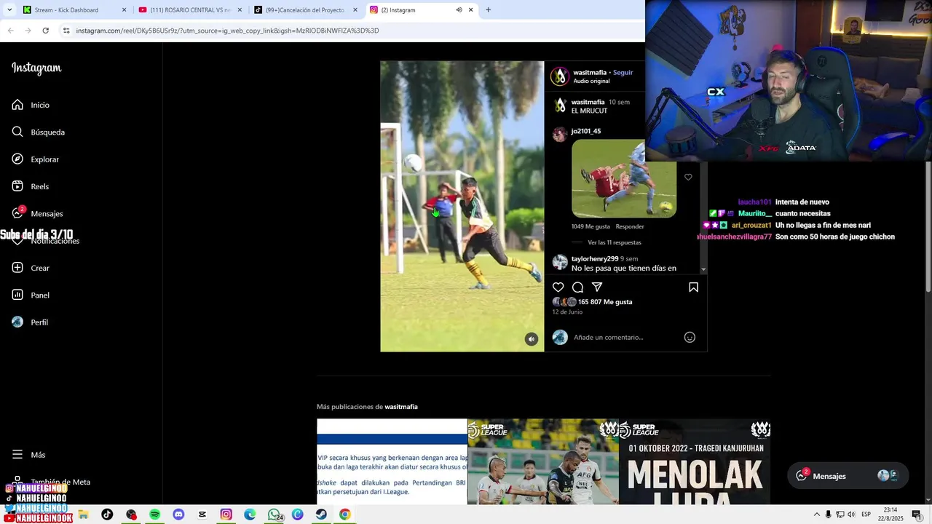Viewport: 932px width, 524px height.
Task: Switch to Cancelación del Proyecto TikTok tab
Action: coord(306,10)
